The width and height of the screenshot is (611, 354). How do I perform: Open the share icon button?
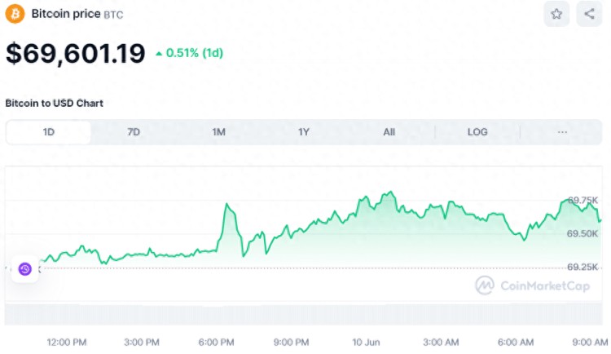pos(589,14)
